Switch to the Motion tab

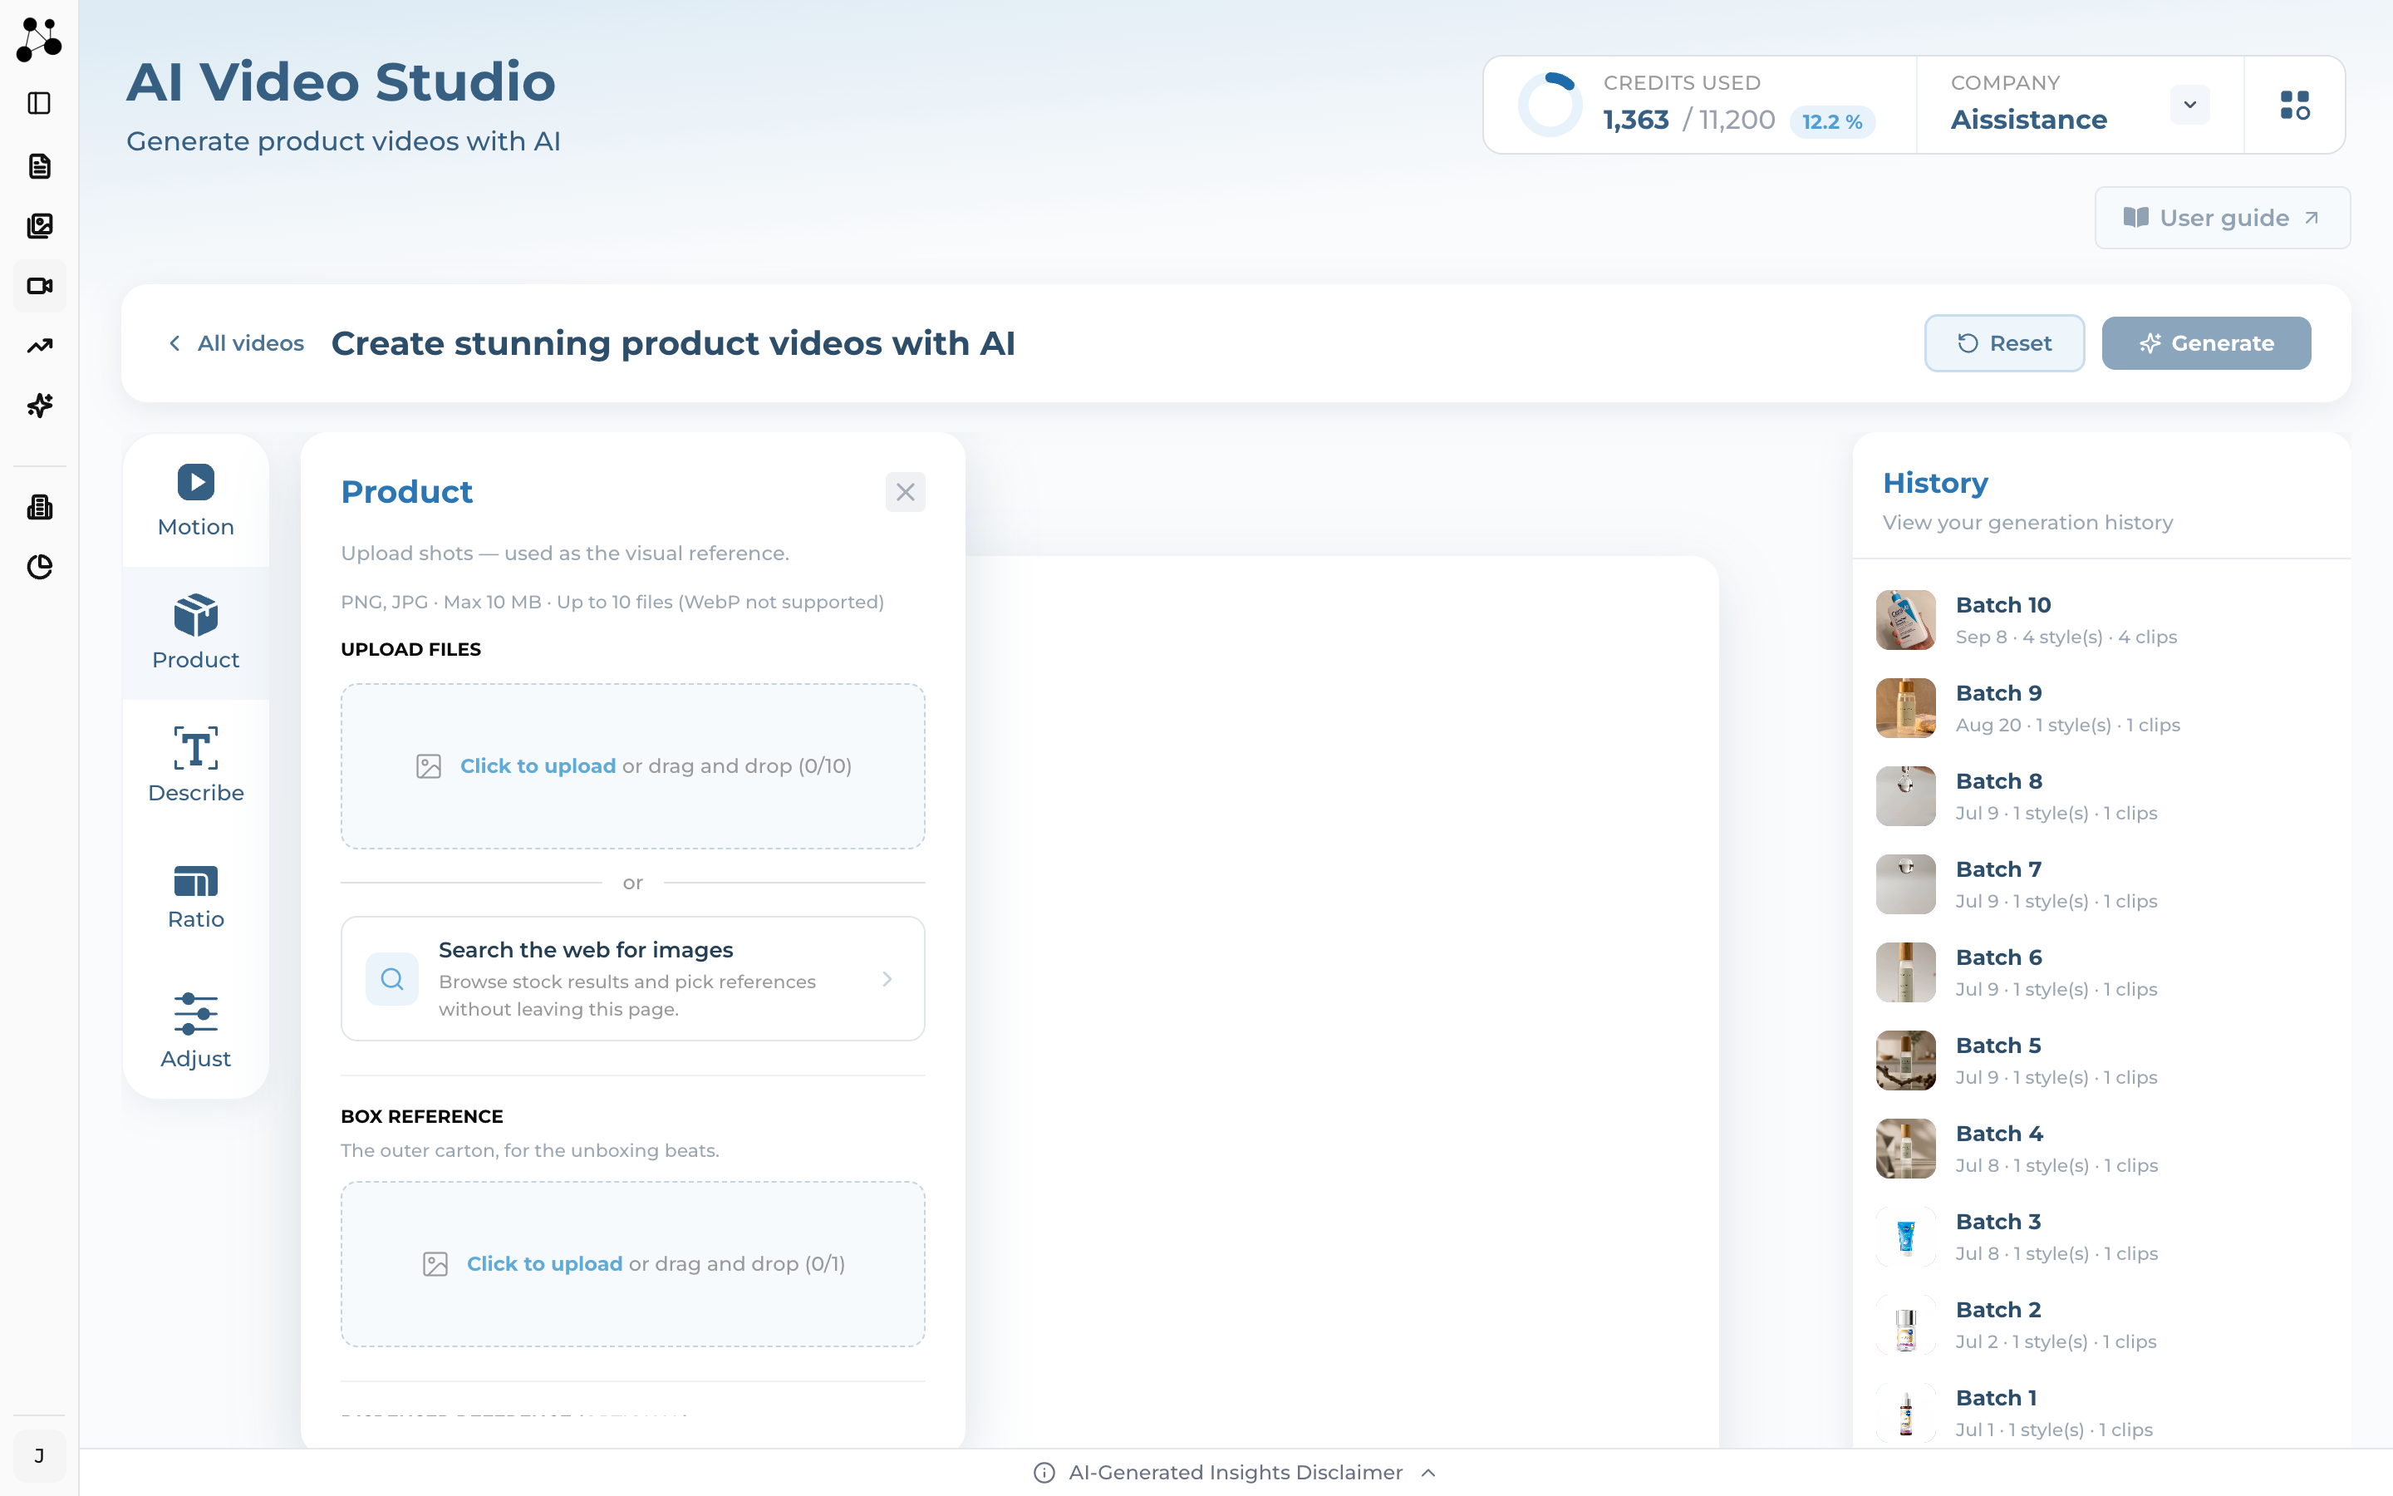click(196, 500)
